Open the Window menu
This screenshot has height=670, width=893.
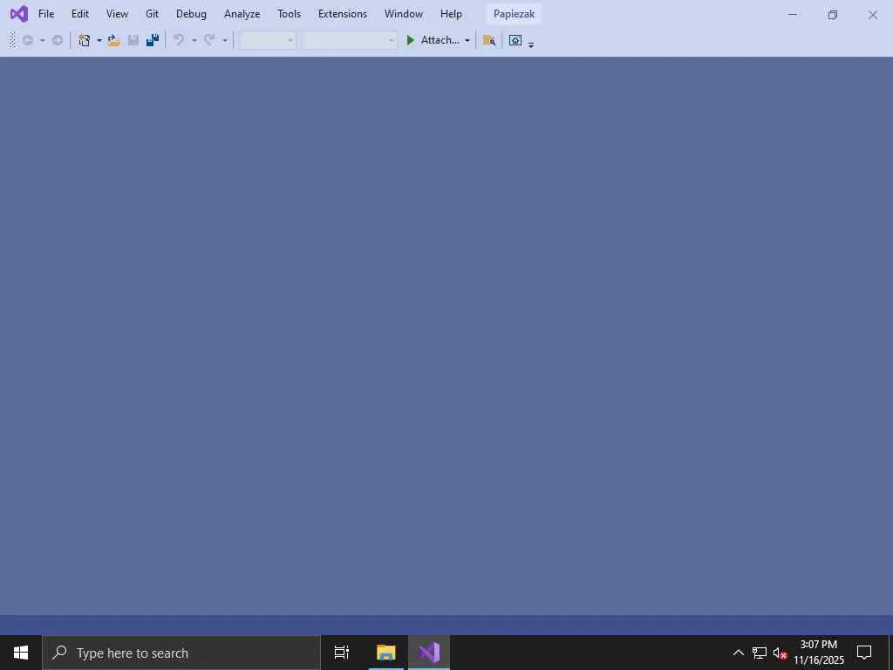click(403, 14)
